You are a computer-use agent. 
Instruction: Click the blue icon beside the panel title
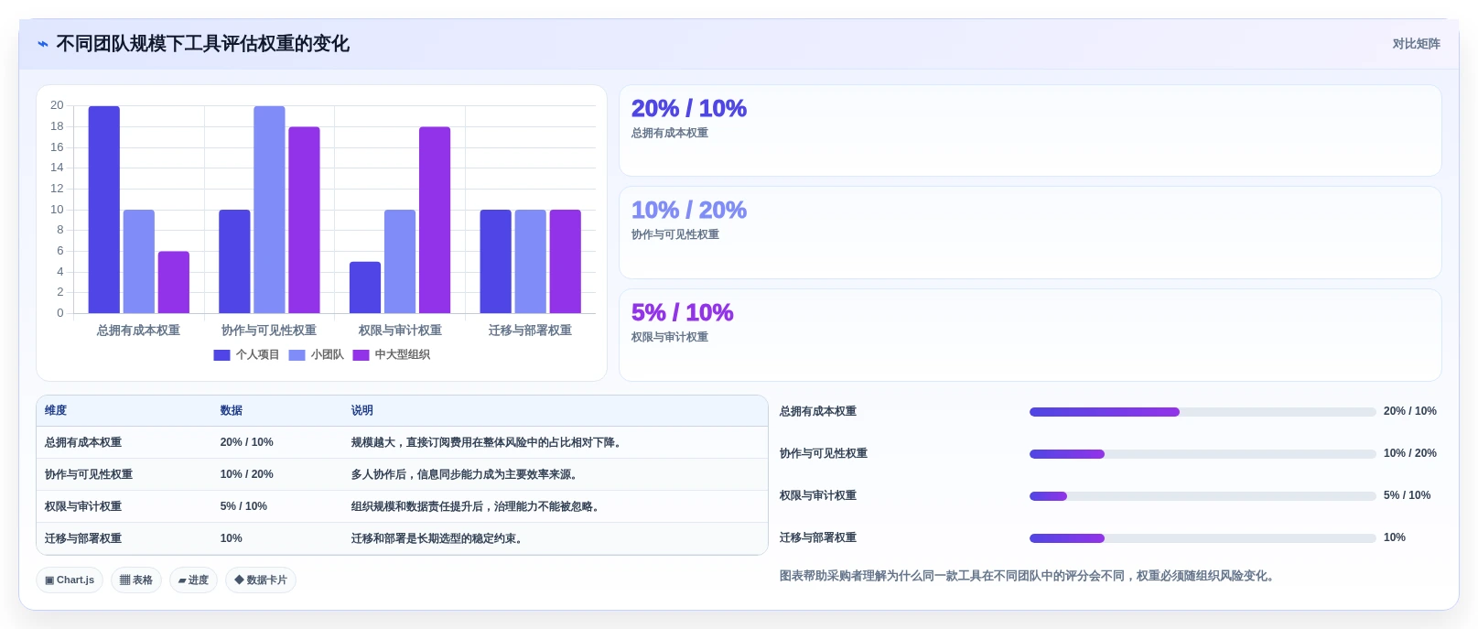coord(42,44)
